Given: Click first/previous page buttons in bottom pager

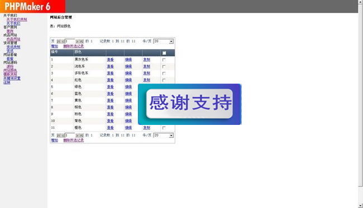Looking at the screenshot, I should [x=61, y=136].
